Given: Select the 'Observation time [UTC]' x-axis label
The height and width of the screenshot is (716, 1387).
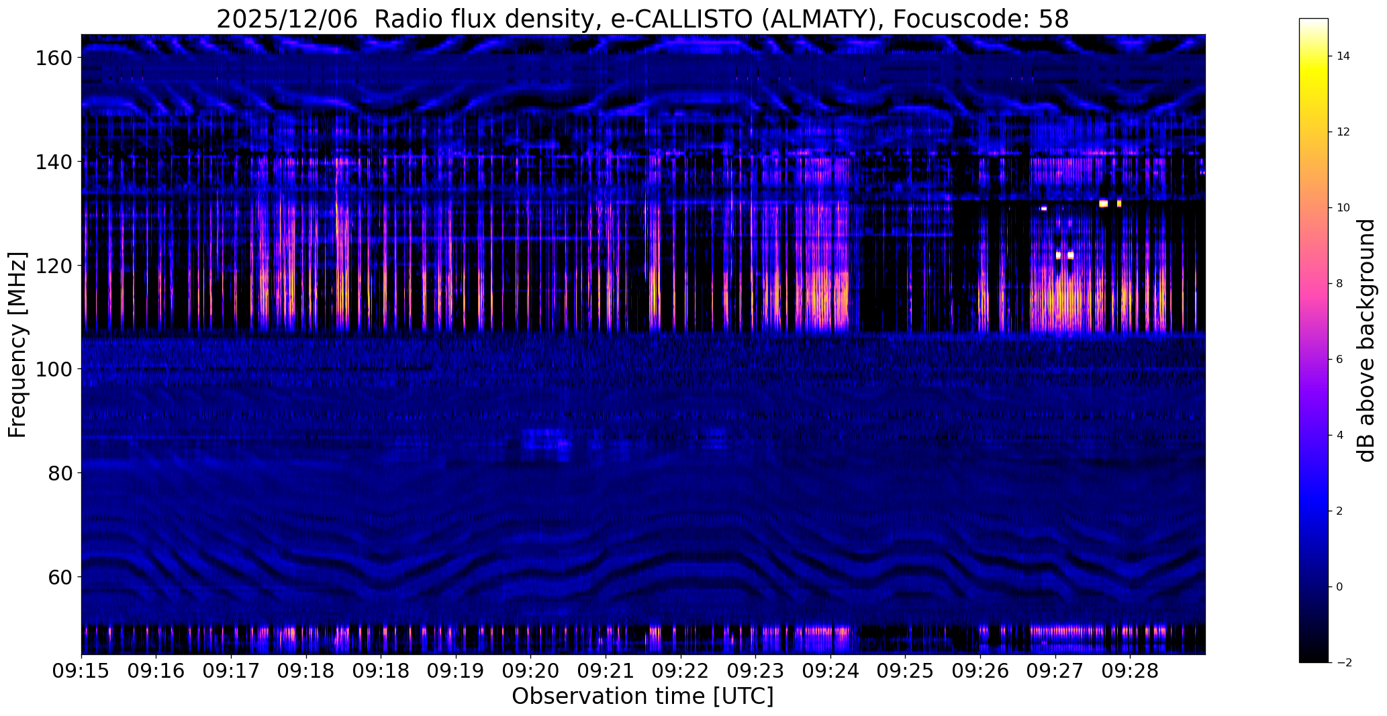Looking at the screenshot, I should [642, 697].
